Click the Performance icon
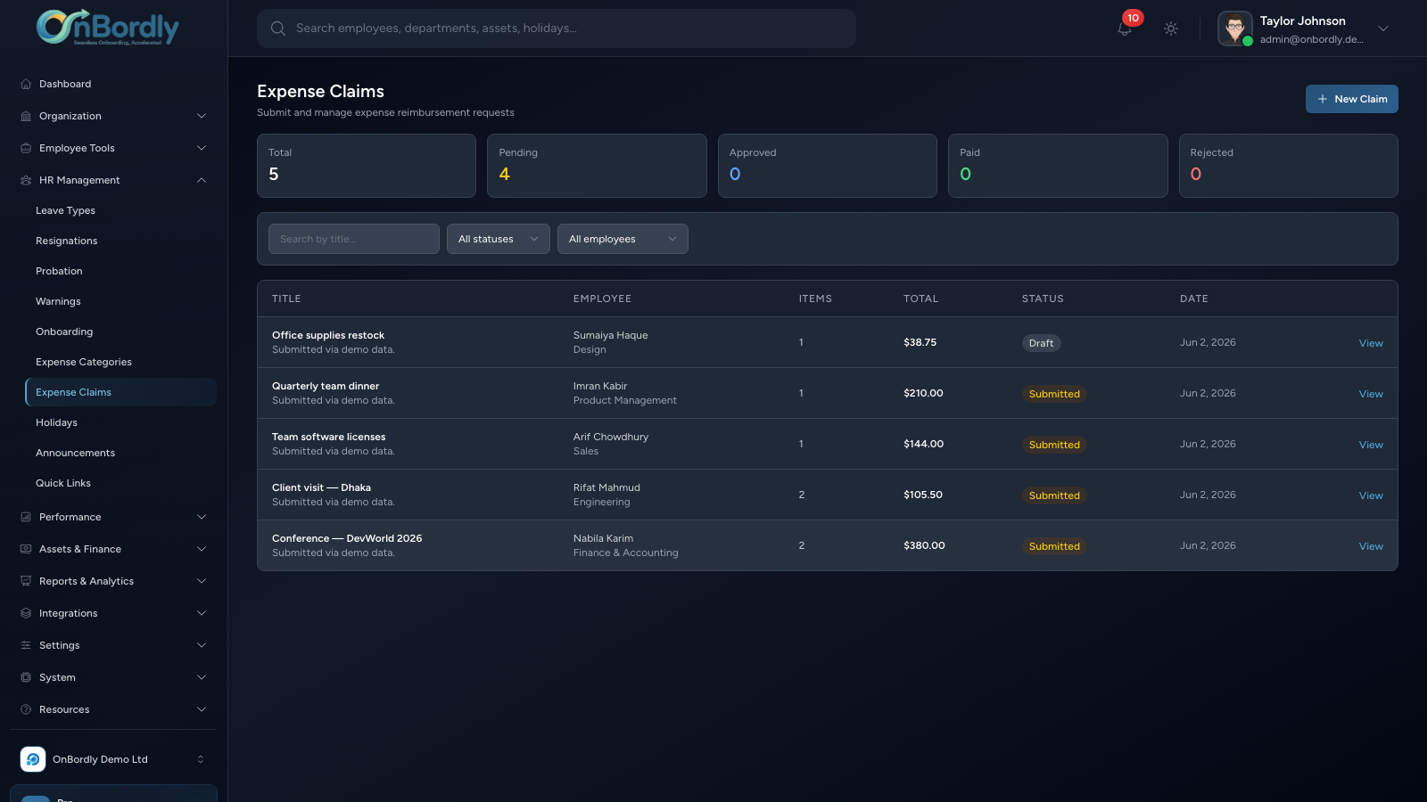Viewport: 1427px width, 802px height. [26, 517]
